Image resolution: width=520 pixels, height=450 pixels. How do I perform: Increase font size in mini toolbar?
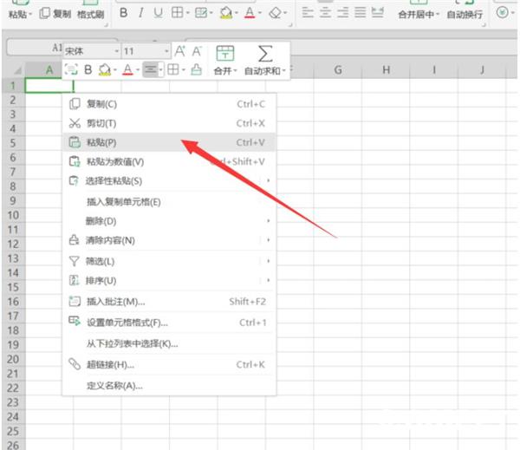(x=179, y=51)
